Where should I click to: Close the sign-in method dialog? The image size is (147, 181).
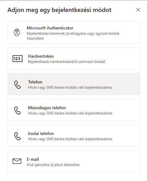click(138, 10)
